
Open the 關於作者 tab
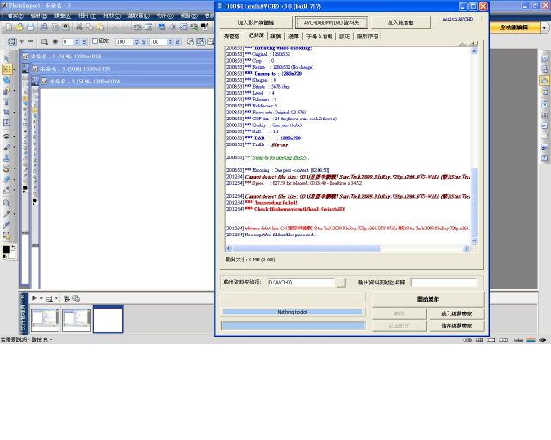[368, 36]
